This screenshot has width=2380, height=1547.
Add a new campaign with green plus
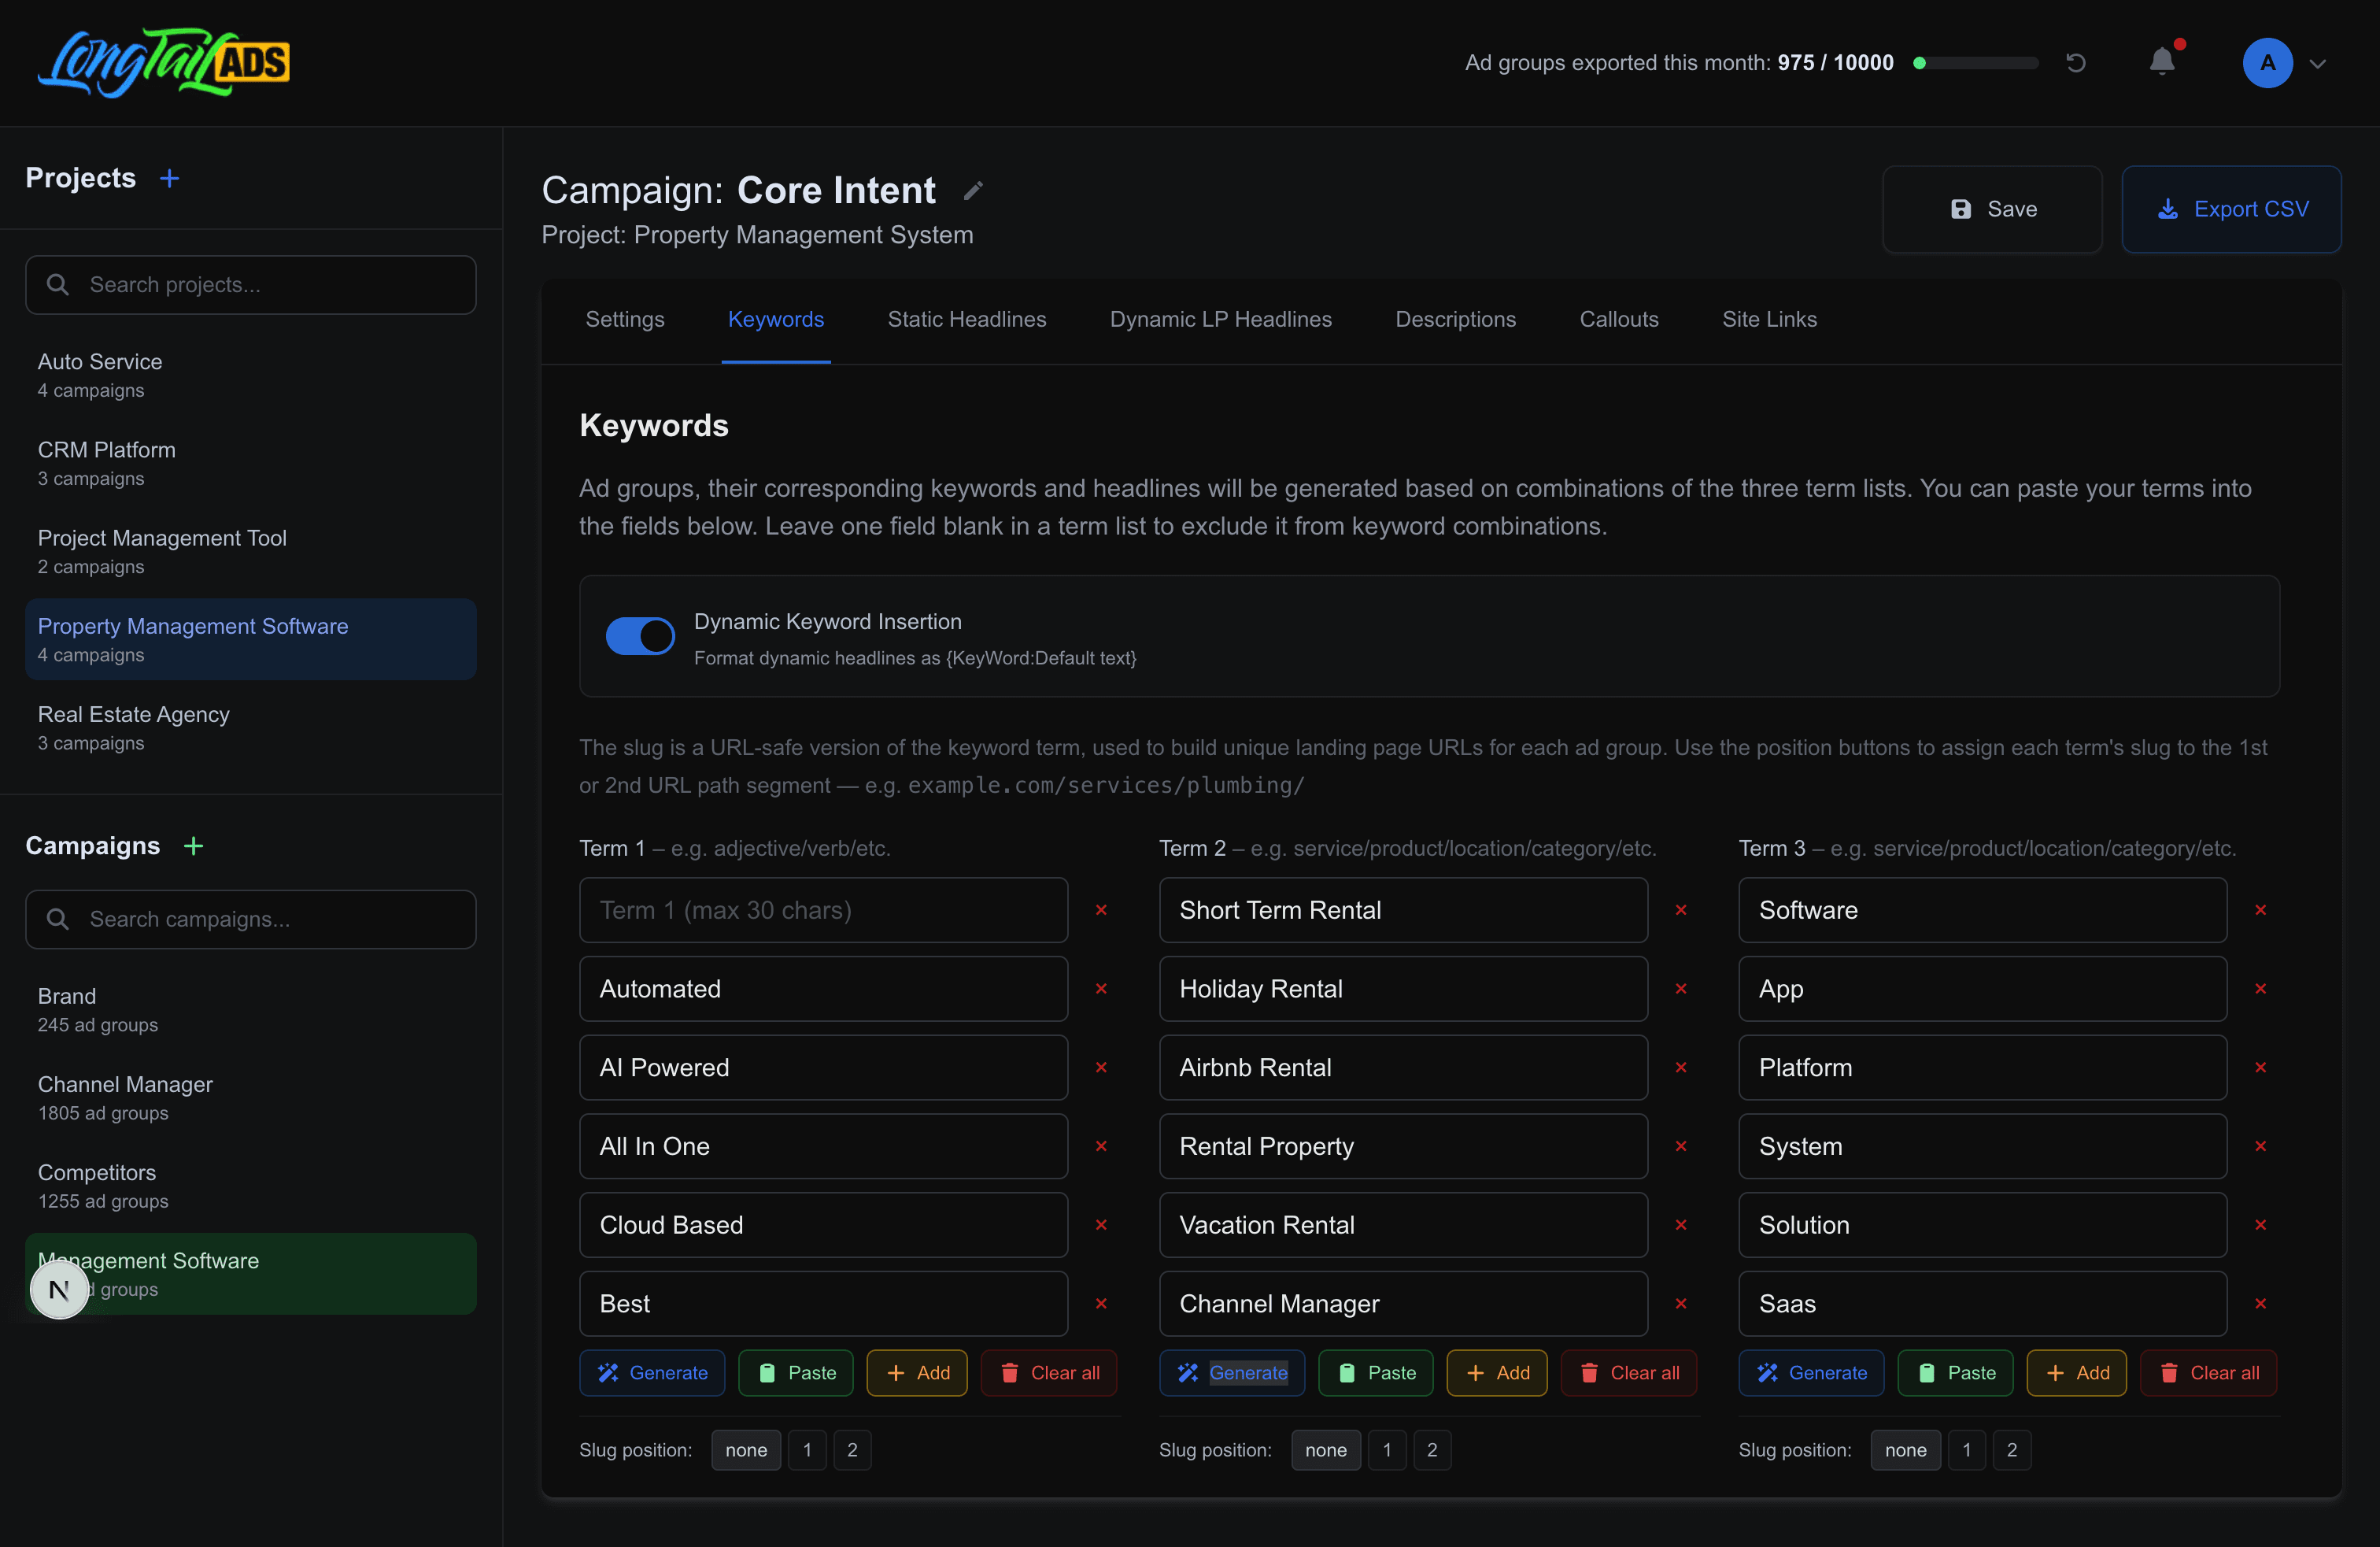coord(194,846)
